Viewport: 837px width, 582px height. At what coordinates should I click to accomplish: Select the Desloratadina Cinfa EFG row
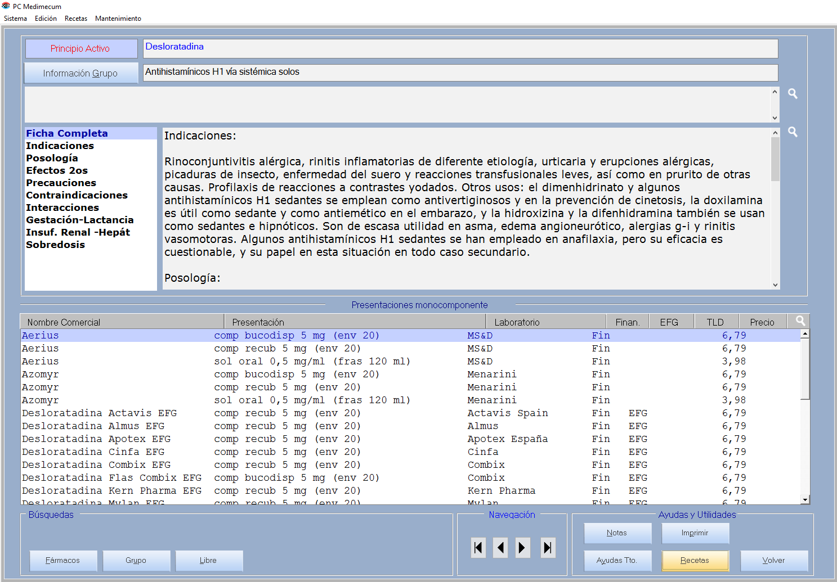coord(93,452)
